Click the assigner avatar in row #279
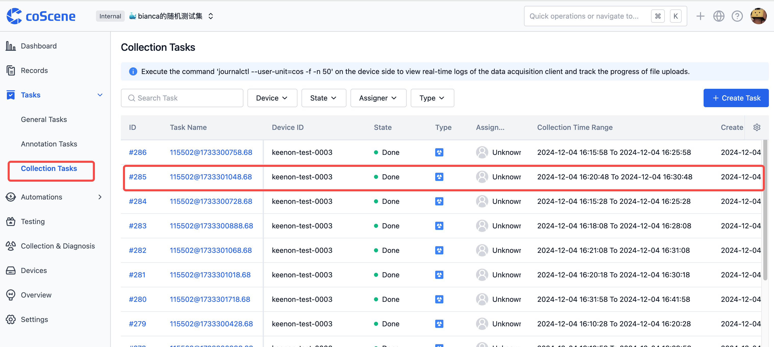 click(482, 324)
